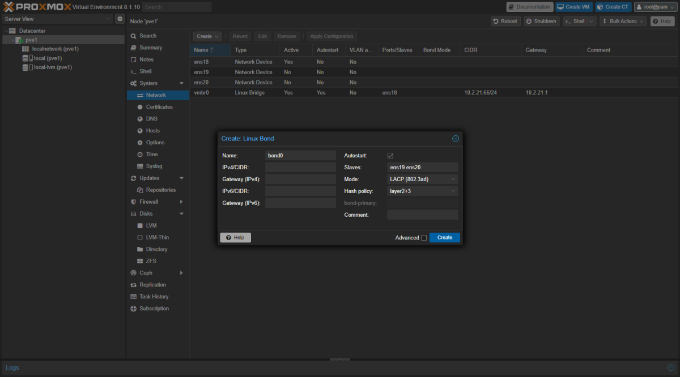Click the Directory folder icon
680x377 pixels.
click(x=141, y=250)
